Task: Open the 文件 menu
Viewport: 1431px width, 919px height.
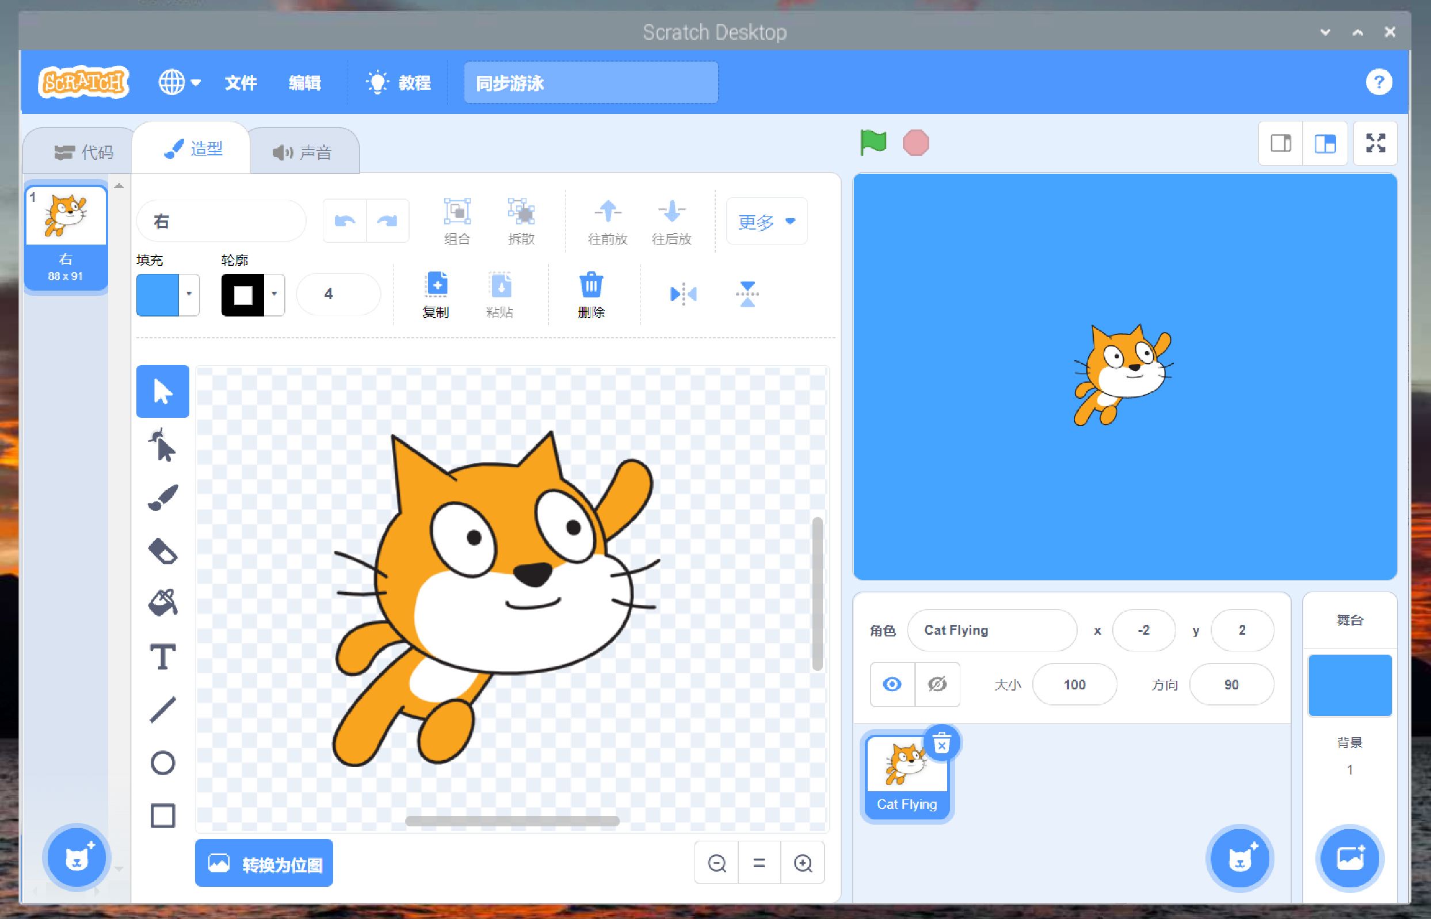Action: click(241, 82)
